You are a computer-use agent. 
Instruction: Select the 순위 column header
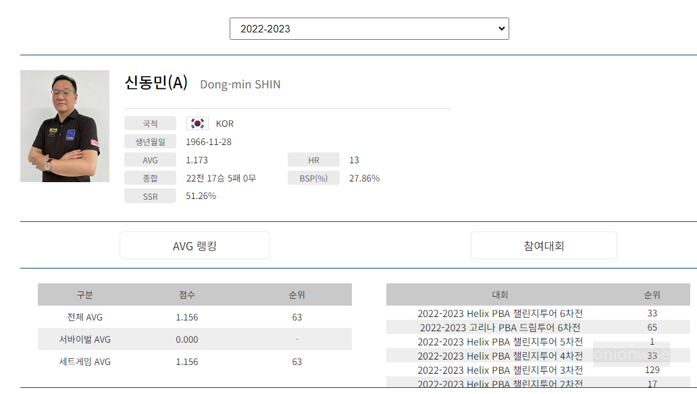coord(297,295)
